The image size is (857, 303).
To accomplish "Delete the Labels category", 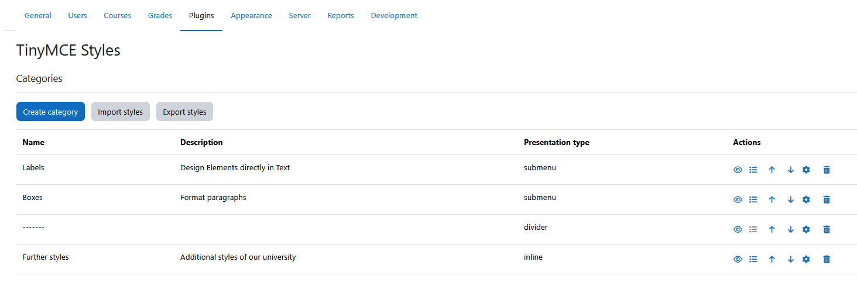I will 827,170.
